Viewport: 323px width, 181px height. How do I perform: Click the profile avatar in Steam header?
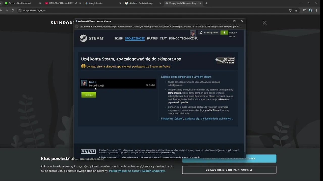(x=193, y=33)
